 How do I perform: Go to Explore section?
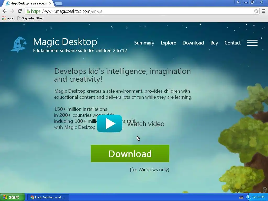pyautogui.click(x=168, y=43)
